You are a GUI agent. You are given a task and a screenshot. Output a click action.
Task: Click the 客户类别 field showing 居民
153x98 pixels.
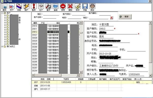point(106,37)
